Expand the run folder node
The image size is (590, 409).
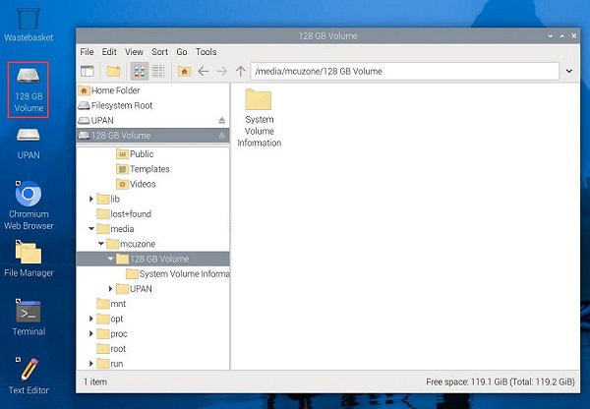click(x=91, y=364)
